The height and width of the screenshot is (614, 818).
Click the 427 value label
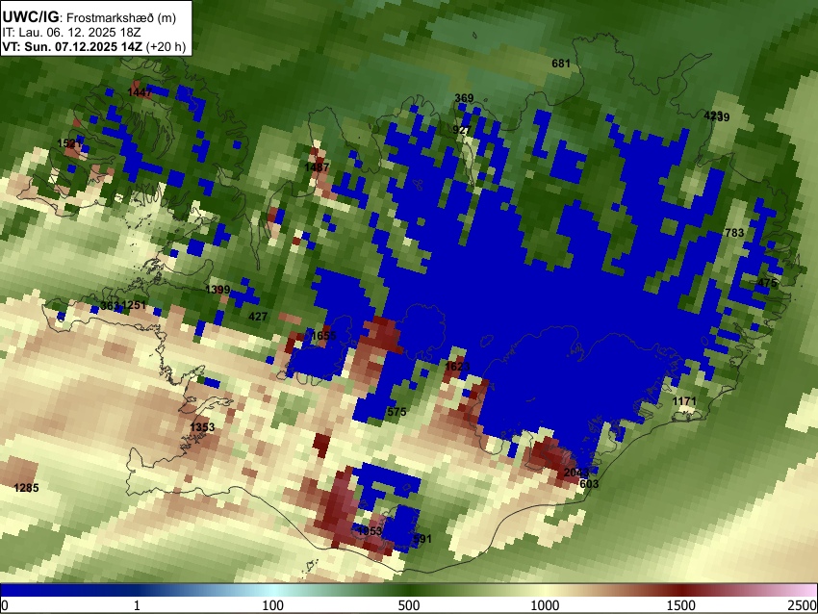(x=258, y=316)
